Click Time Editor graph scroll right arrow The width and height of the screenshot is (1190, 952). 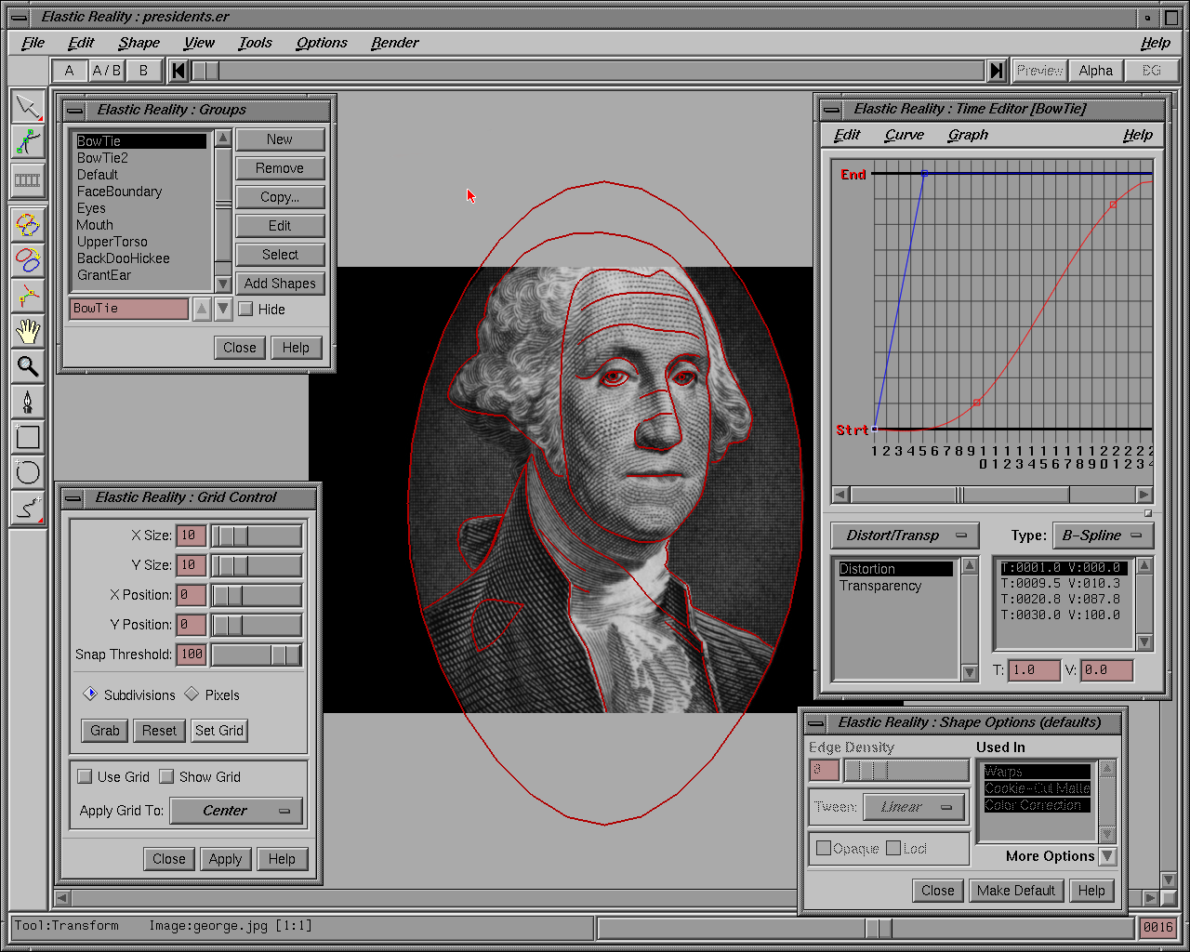coord(1144,495)
